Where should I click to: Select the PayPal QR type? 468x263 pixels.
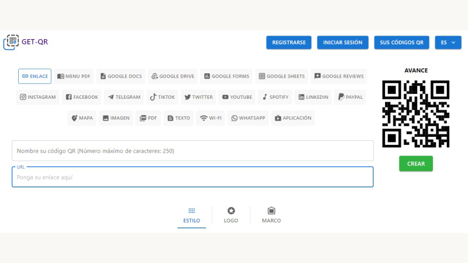pyautogui.click(x=350, y=97)
